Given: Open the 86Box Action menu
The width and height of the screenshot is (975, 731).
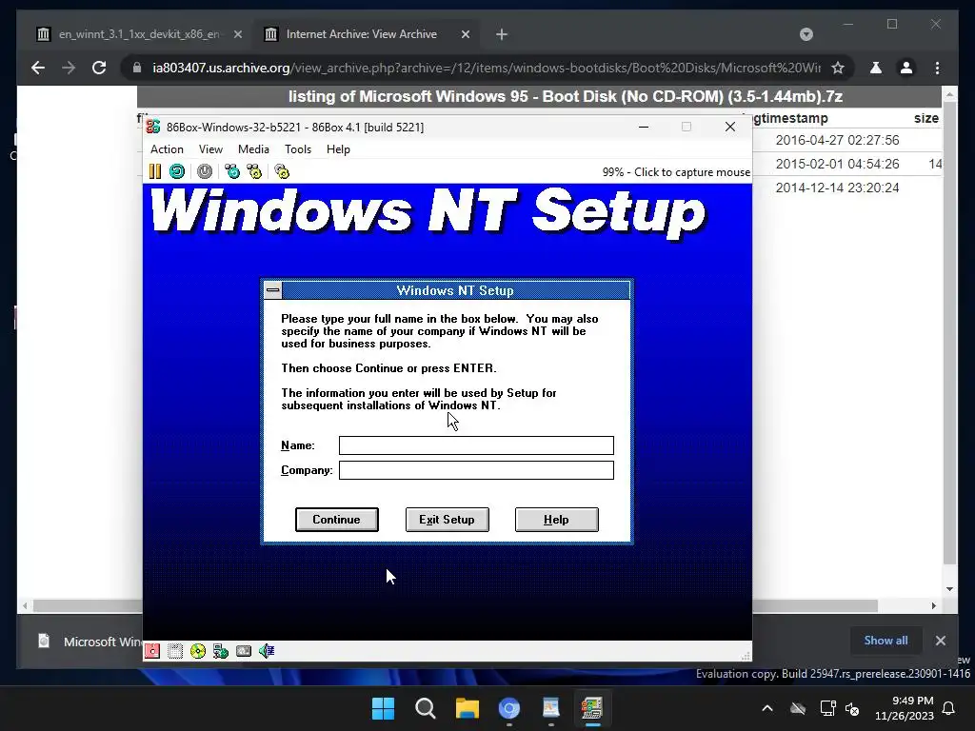Looking at the screenshot, I should (x=167, y=149).
